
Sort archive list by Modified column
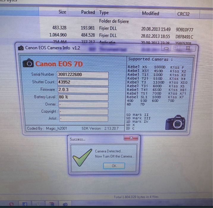coord(151,13)
